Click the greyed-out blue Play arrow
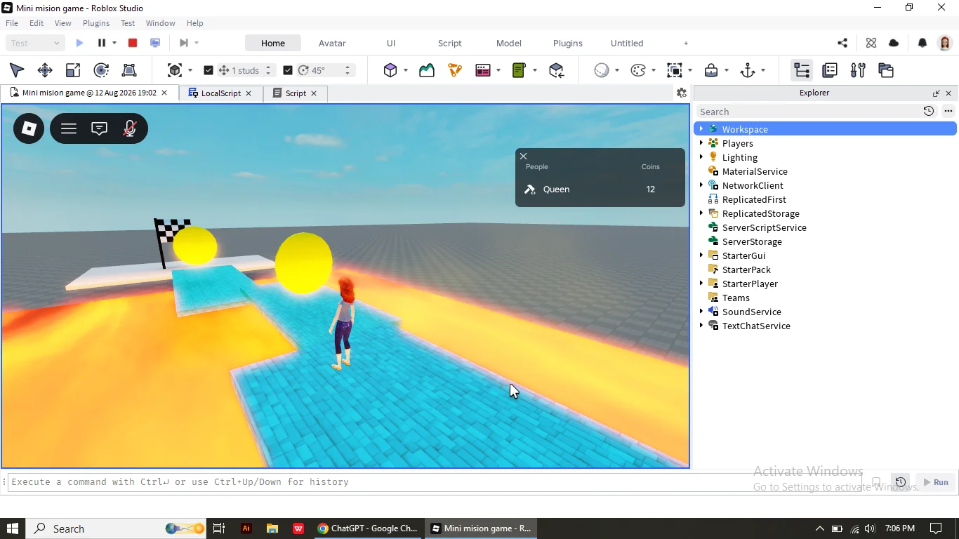The image size is (959, 539). click(x=79, y=43)
